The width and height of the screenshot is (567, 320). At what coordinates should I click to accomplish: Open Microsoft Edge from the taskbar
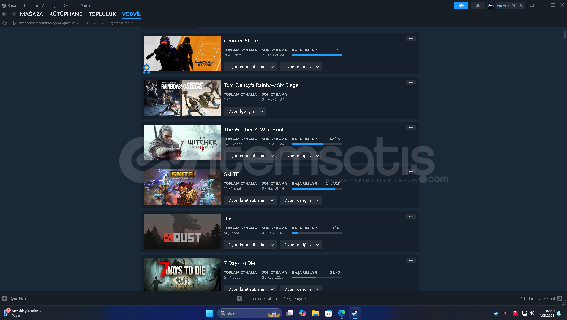[x=342, y=313]
